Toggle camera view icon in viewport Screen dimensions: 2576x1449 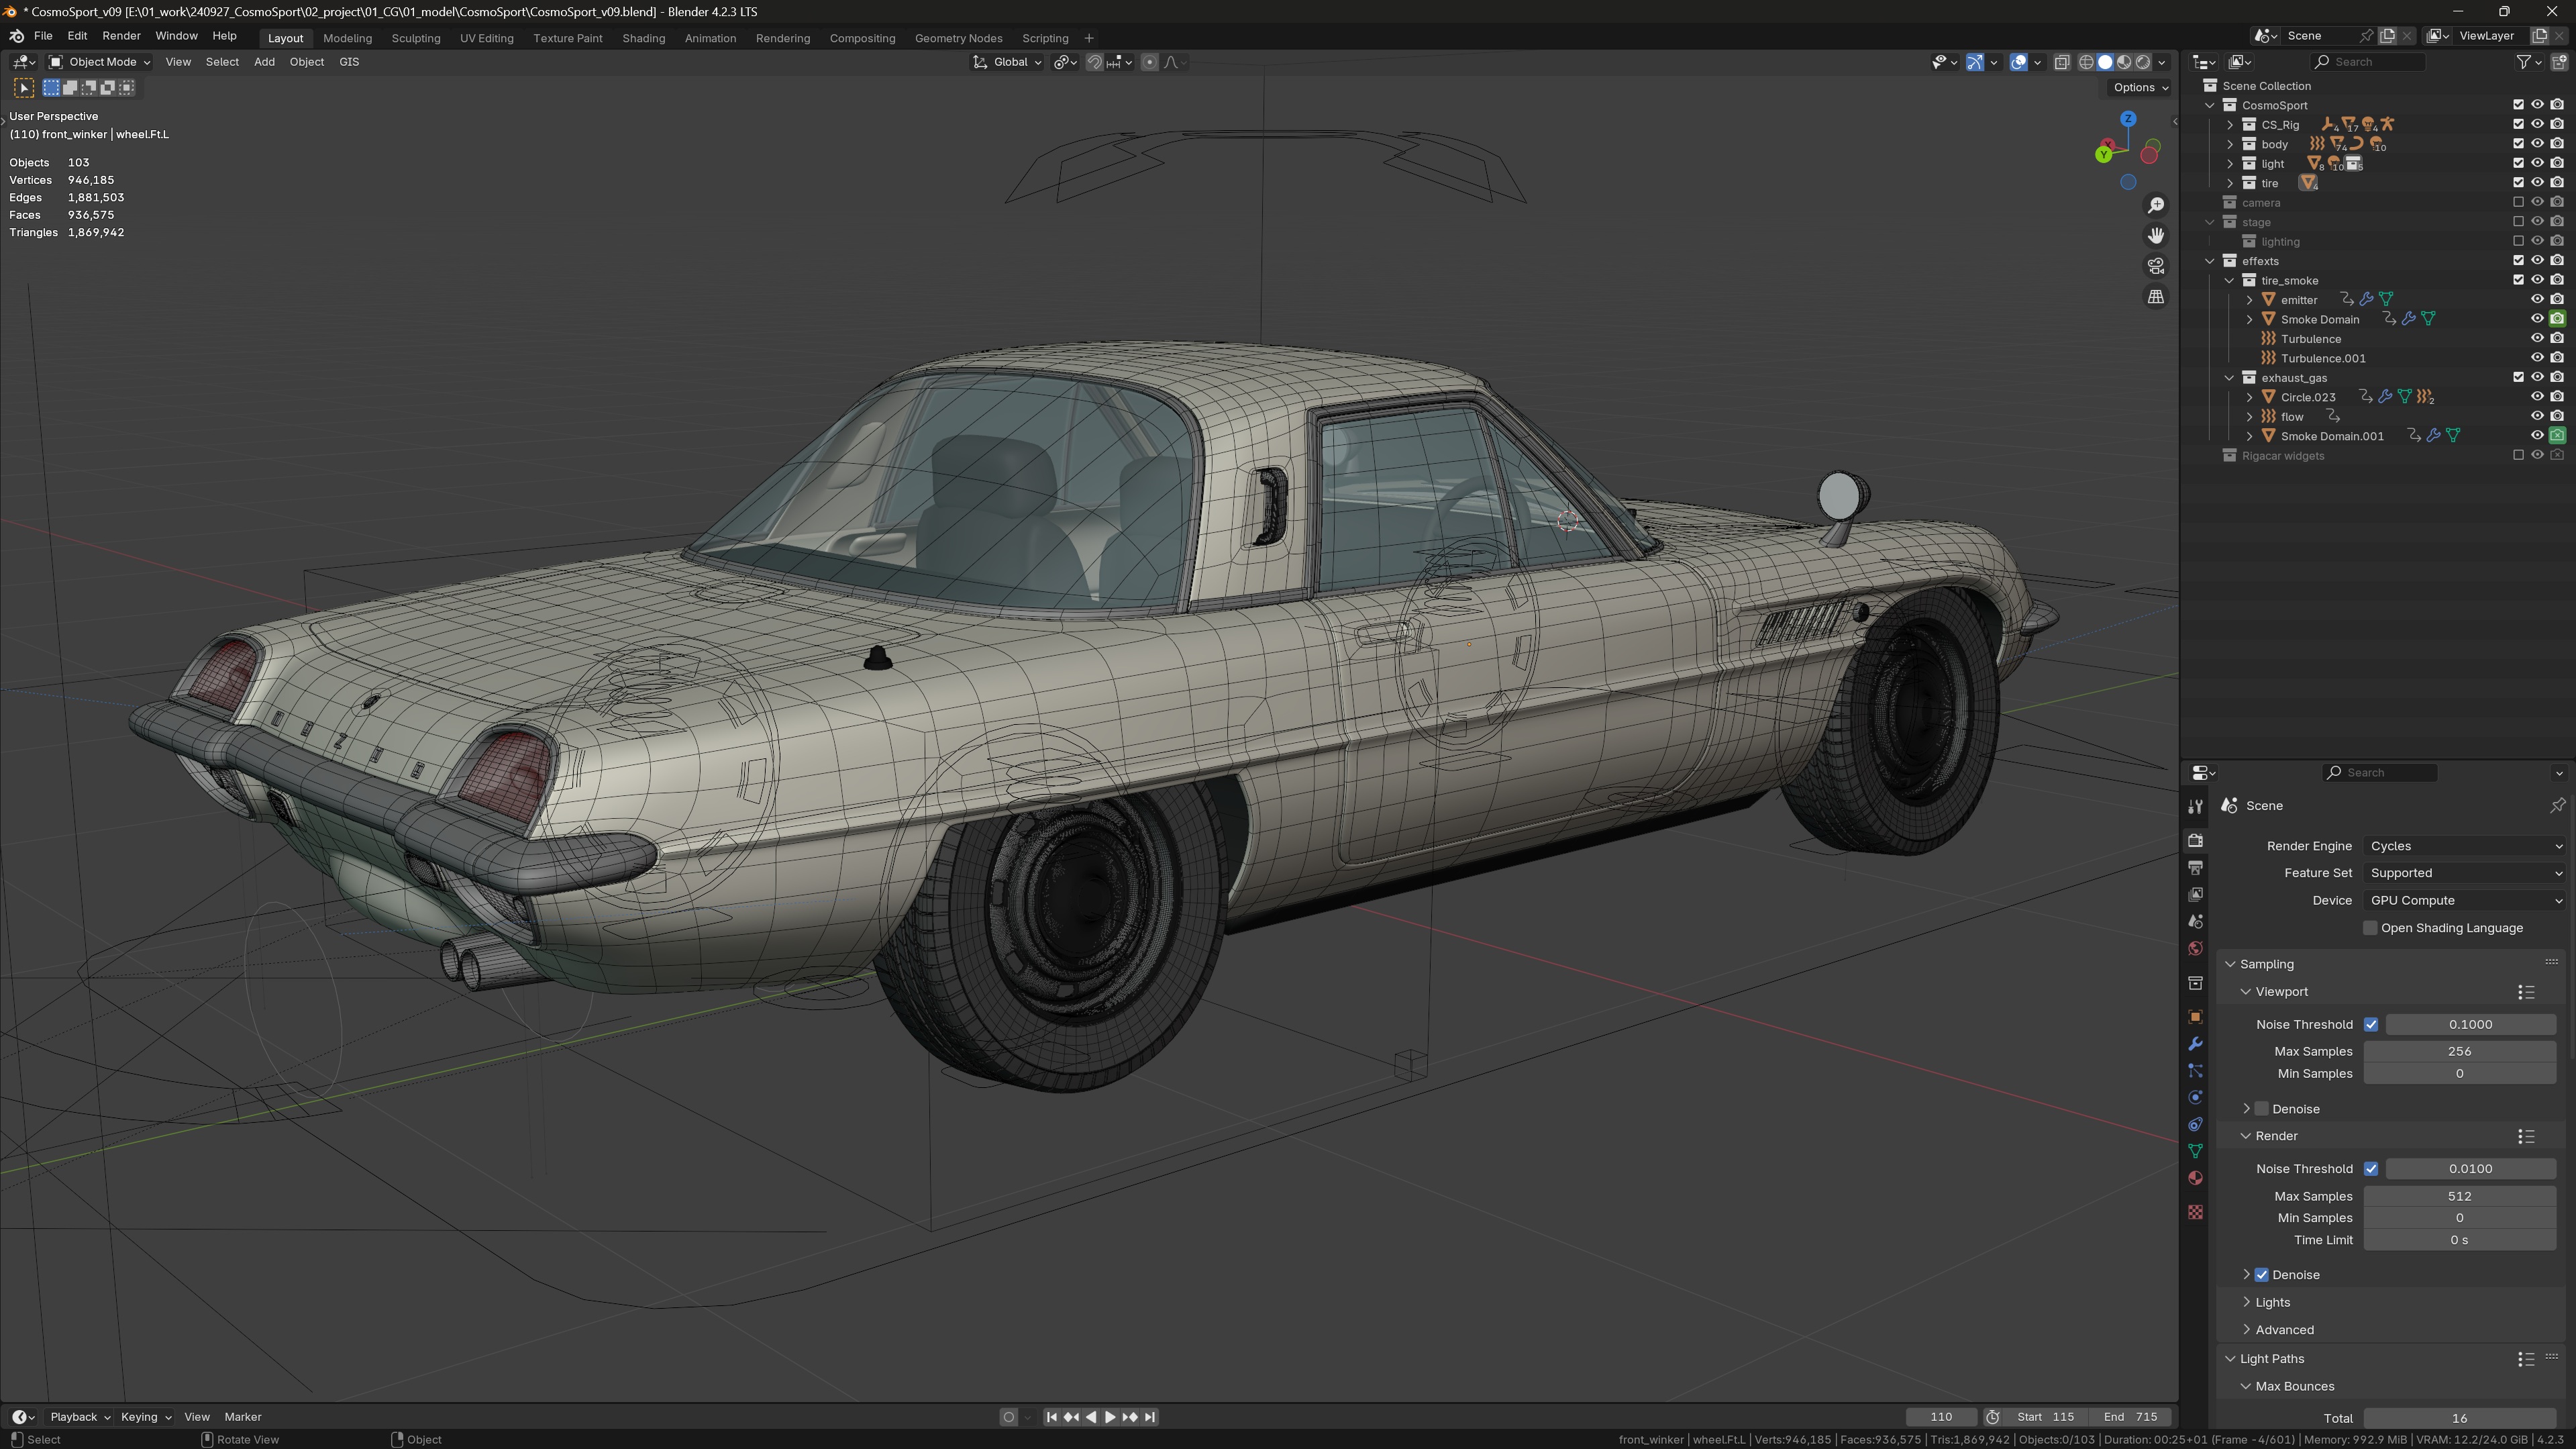point(2156,266)
